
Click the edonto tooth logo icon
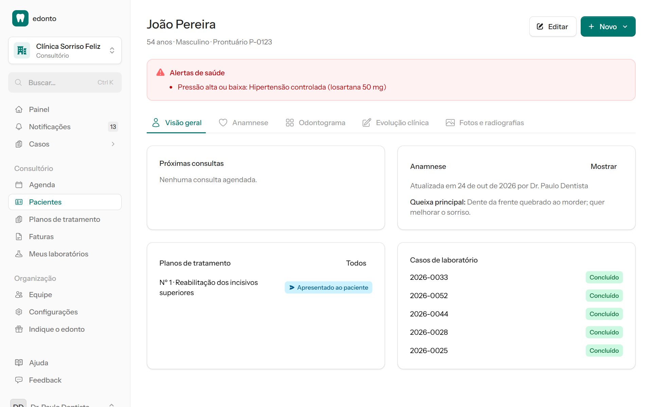tap(20, 18)
